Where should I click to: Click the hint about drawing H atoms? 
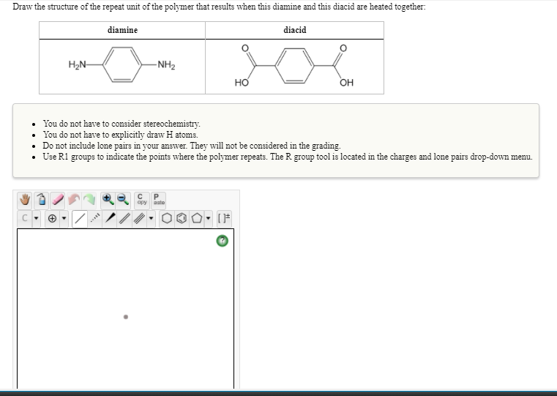tap(121, 135)
